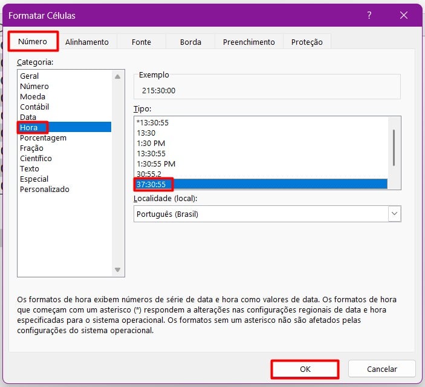
Task: Expand the Localidade dropdown arrow
Action: pyautogui.click(x=395, y=214)
